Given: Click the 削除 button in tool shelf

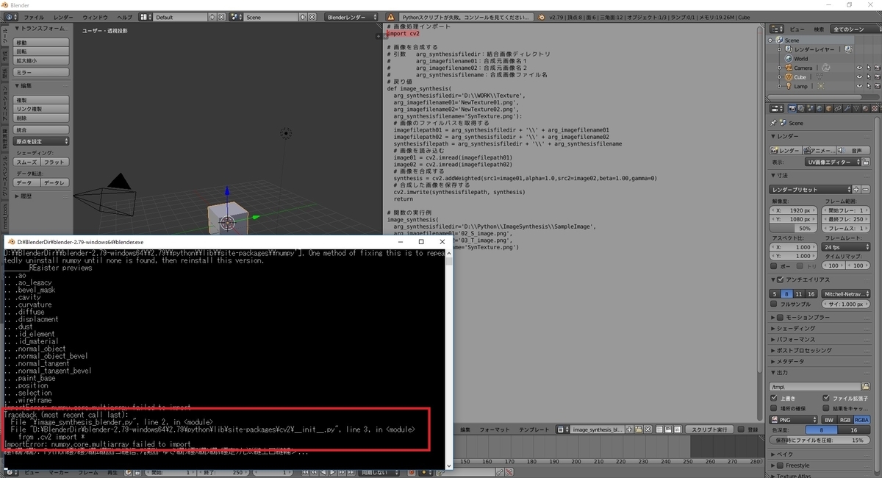Looking at the screenshot, I should (x=42, y=118).
